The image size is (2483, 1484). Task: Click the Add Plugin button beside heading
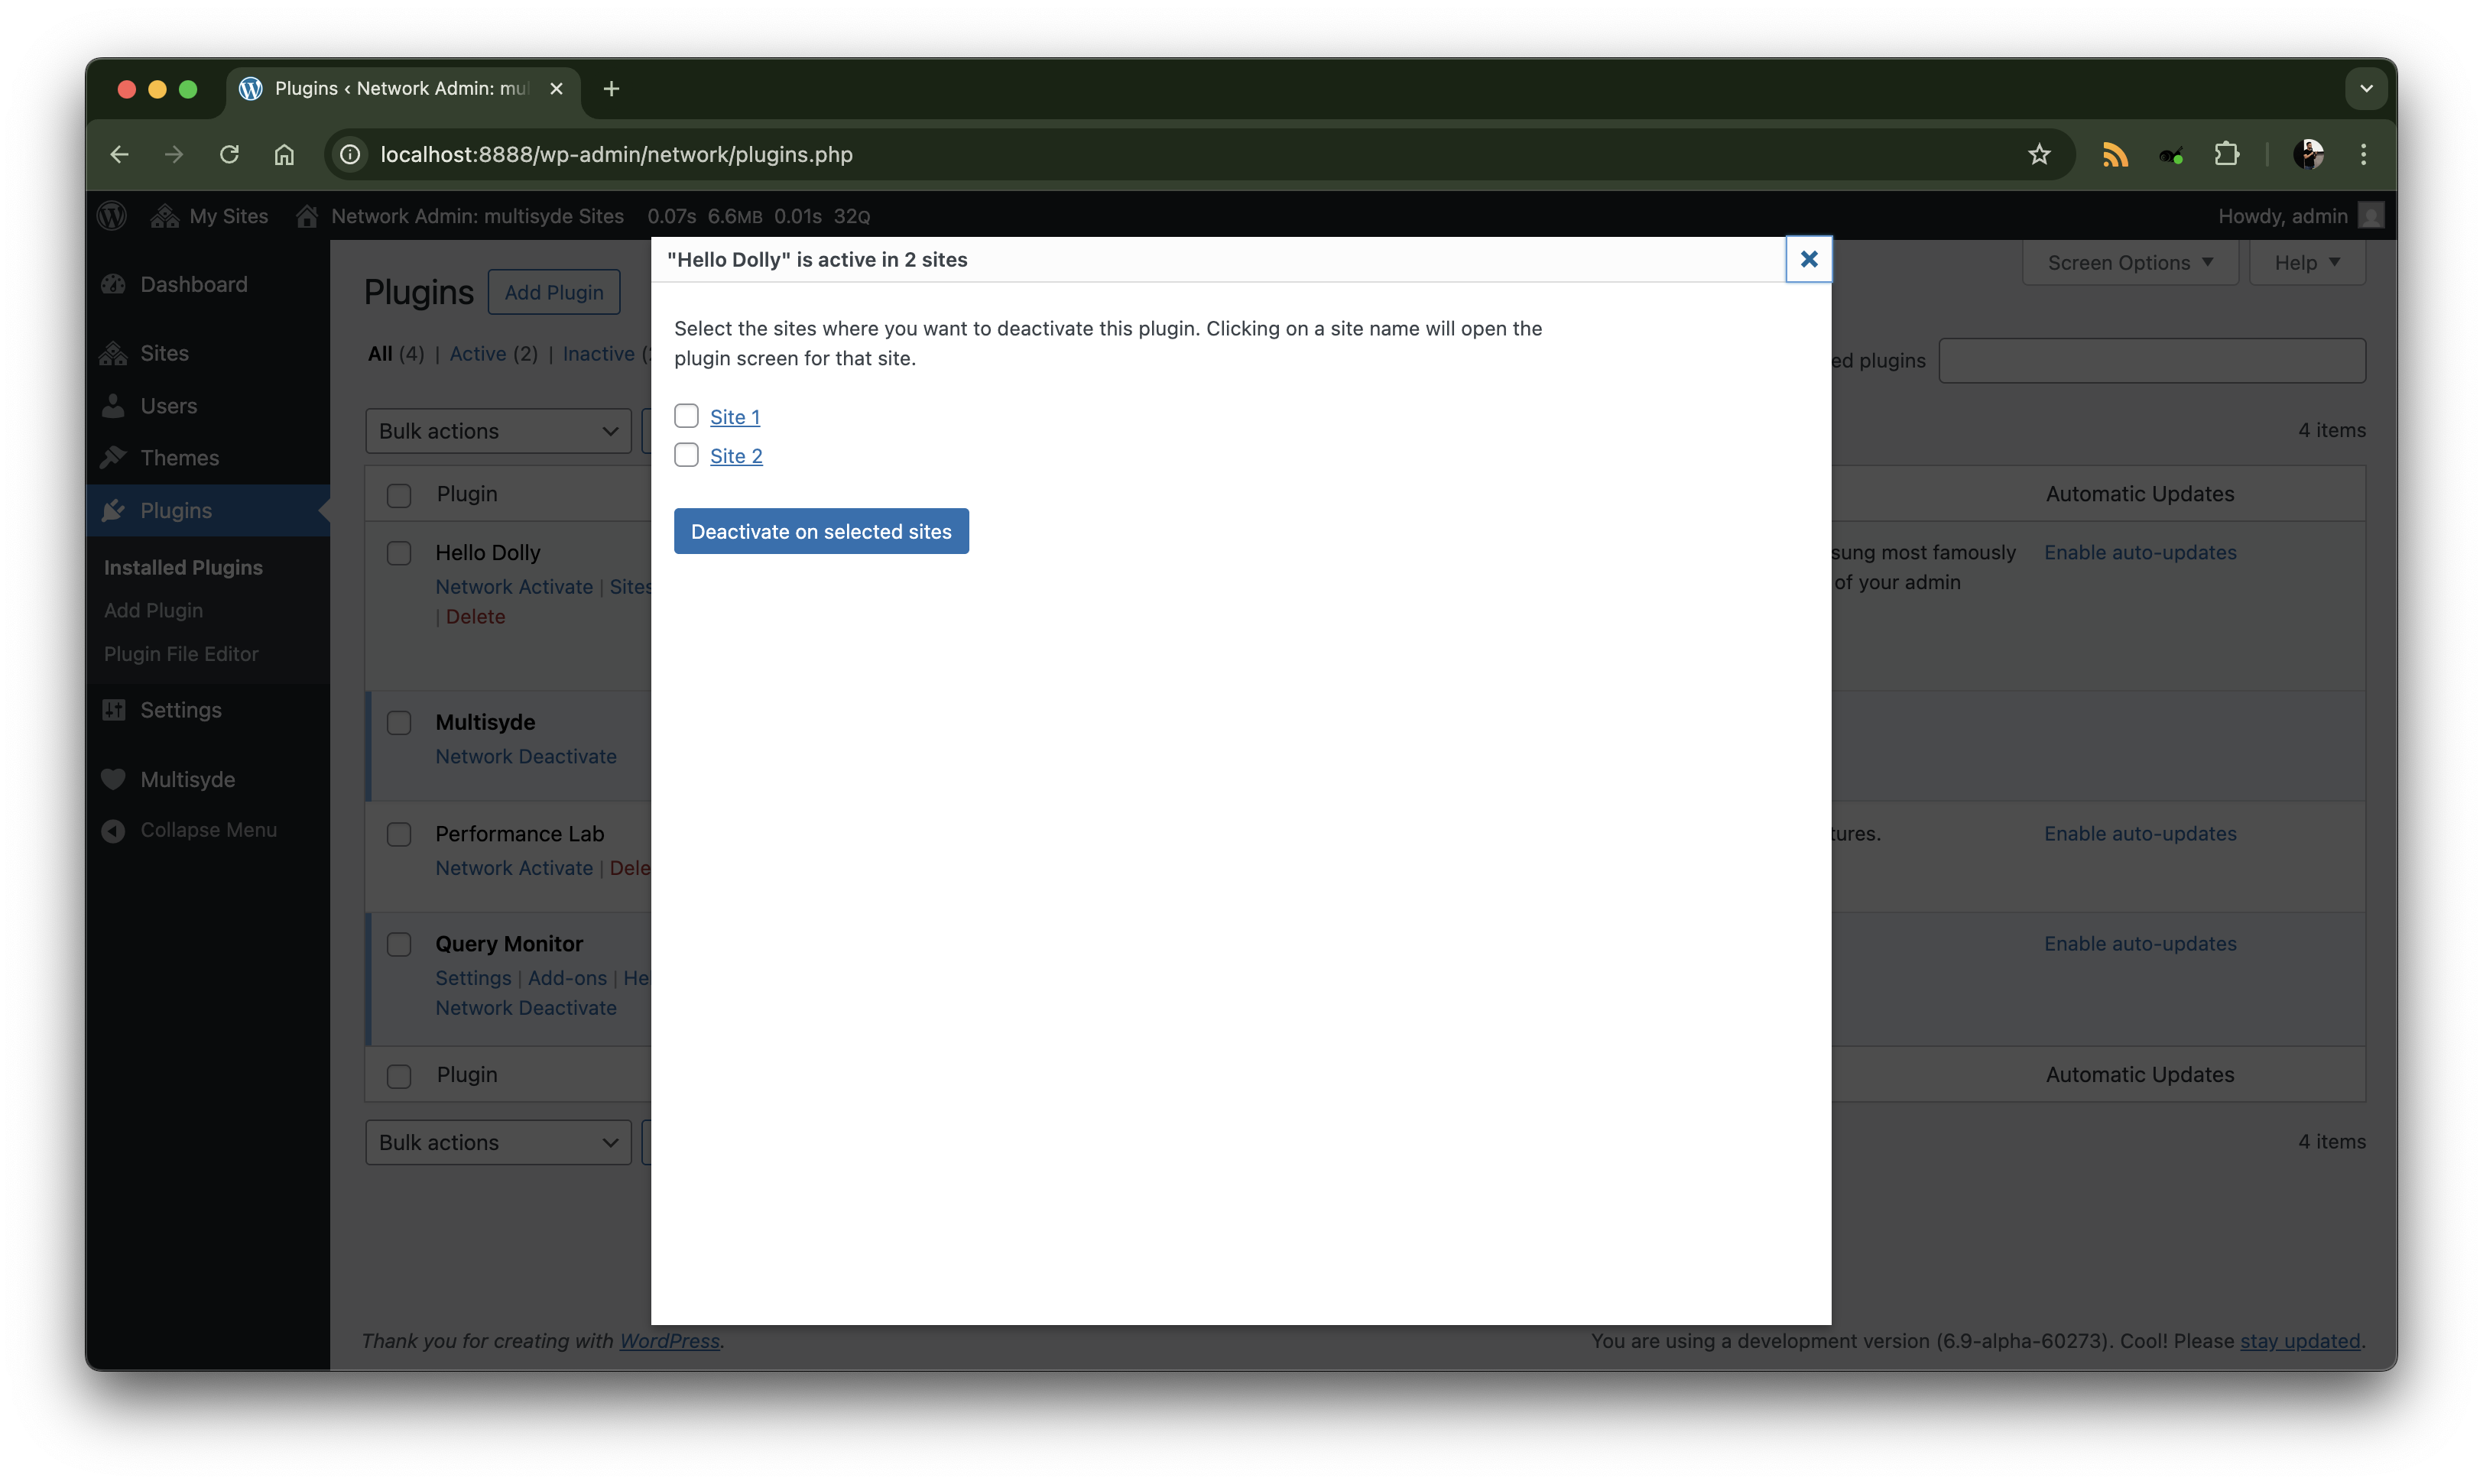click(553, 292)
